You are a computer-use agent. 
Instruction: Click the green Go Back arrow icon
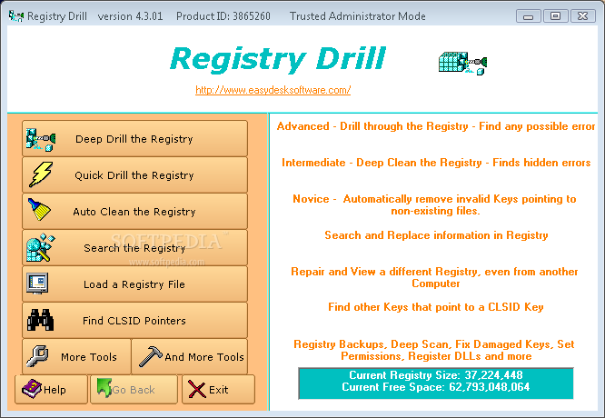pyautogui.click(x=104, y=387)
